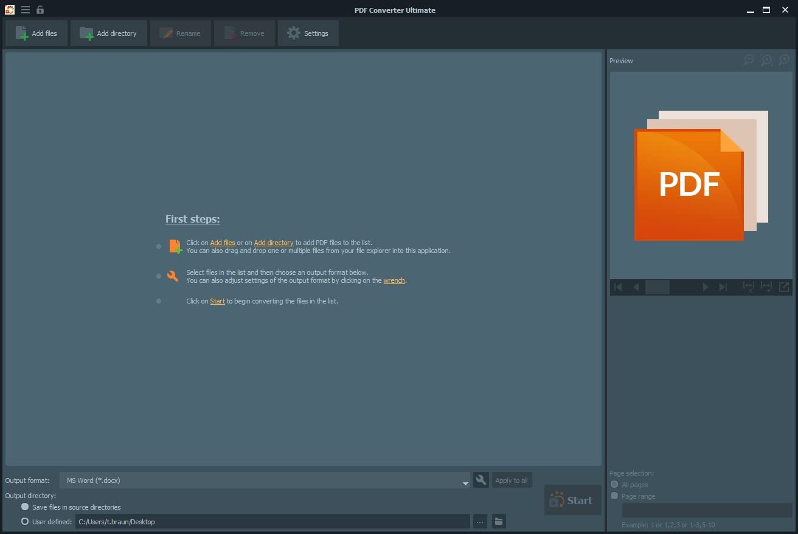Click the orange file icon in First steps
Screen dimensions: 798x534
coord(175,246)
